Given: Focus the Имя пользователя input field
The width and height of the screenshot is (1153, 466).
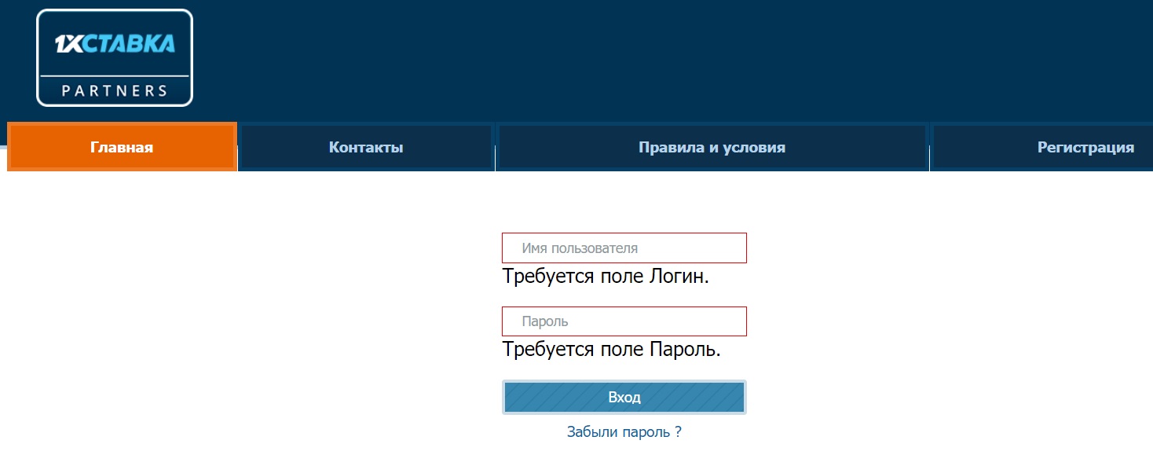Looking at the screenshot, I should 624,248.
